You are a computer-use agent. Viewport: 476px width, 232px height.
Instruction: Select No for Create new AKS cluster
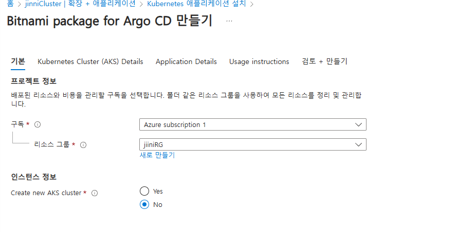pyautogui.click(x=144, y=204)
